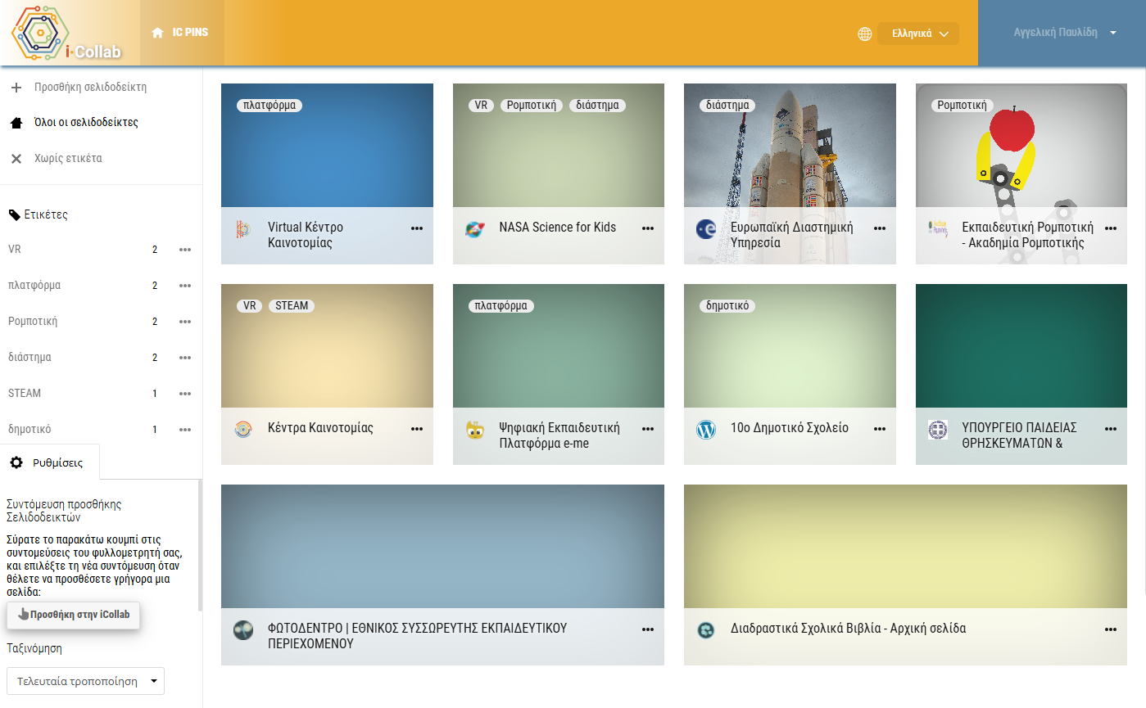Click the European Space Agency favicon

pos(706,229)
